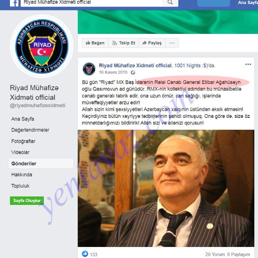Follow the page with Takip Et
The width and height of the screenshot is (258, 258).
(123, 43)
